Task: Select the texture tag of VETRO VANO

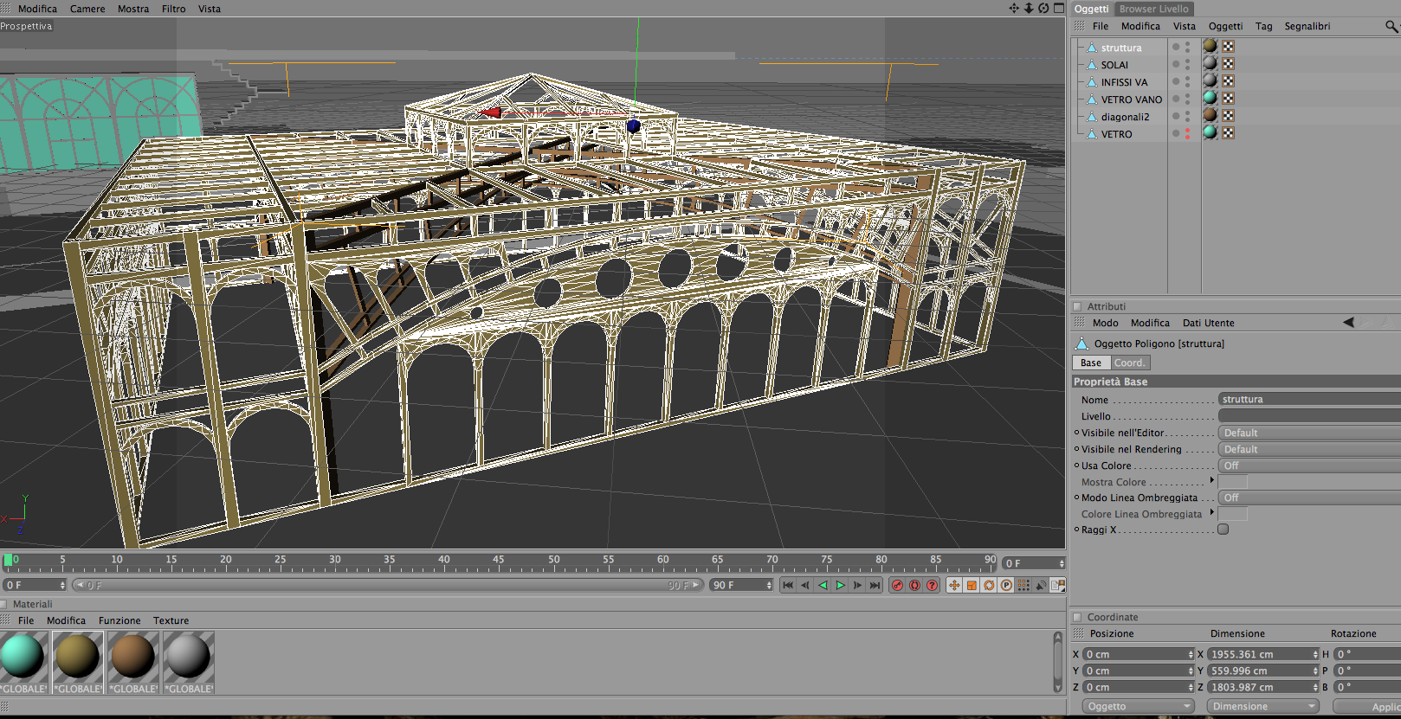Action: [x=1211, y=99]
